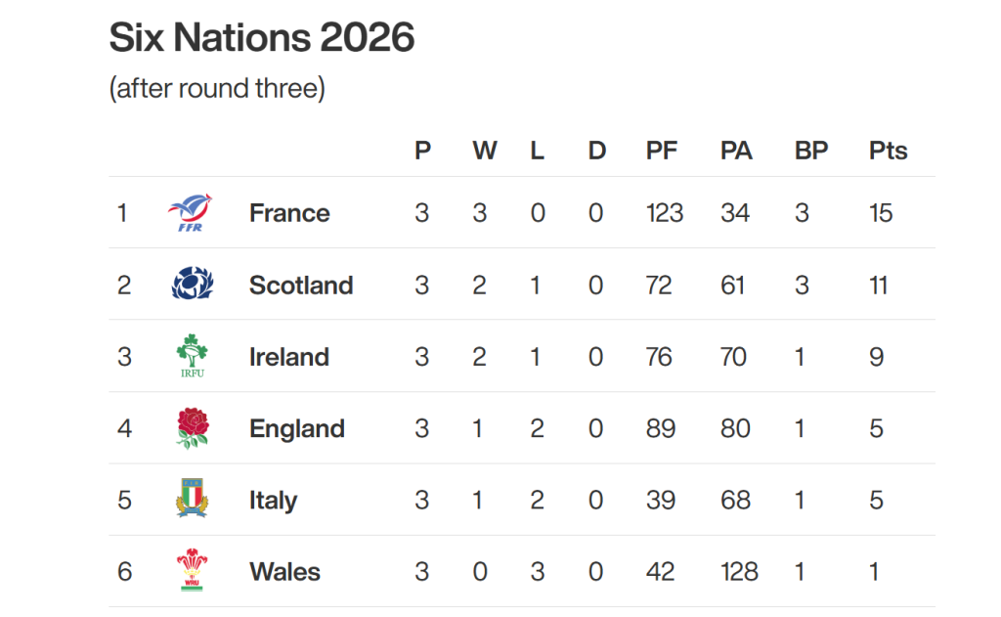This screenshot has height=617, width=1001.
Task: Click the Ireland shamrock IRFU logo
Action: (190, 357)
